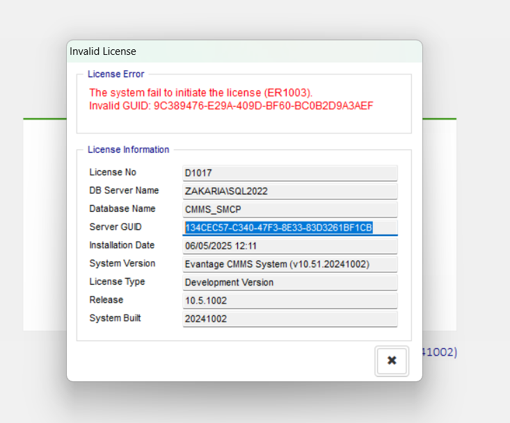Focus the License Type field Development Version

click(289, 282)
